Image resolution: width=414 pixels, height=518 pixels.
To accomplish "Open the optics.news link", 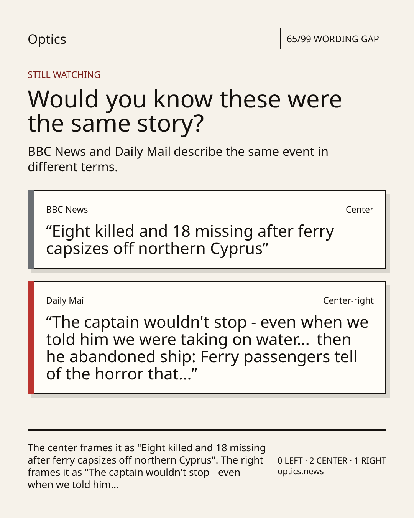I will 301,472.
